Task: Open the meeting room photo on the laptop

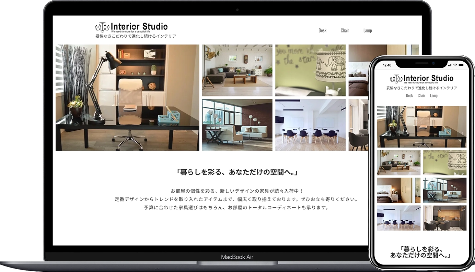Action: (x=310, y=125)
